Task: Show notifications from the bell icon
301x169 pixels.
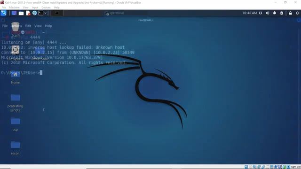Action: point(275,13)
